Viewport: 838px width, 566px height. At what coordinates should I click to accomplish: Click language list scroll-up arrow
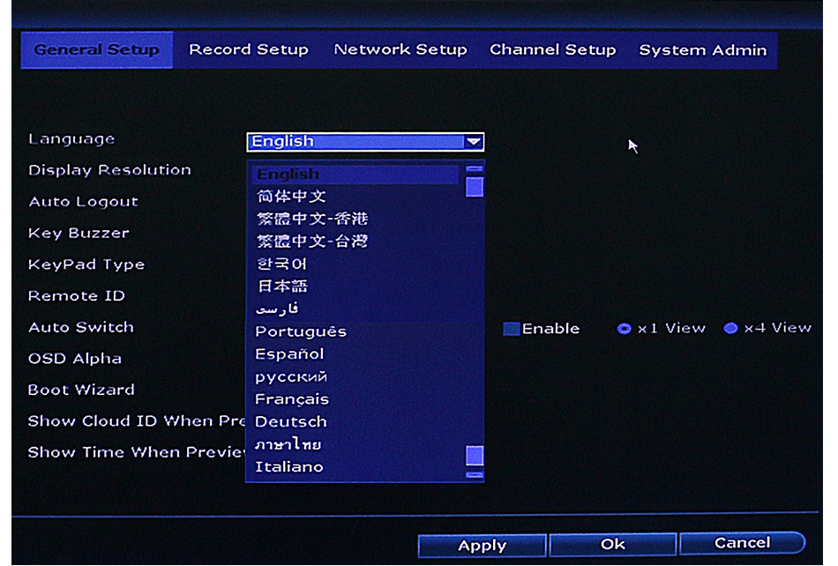(475, 168)
